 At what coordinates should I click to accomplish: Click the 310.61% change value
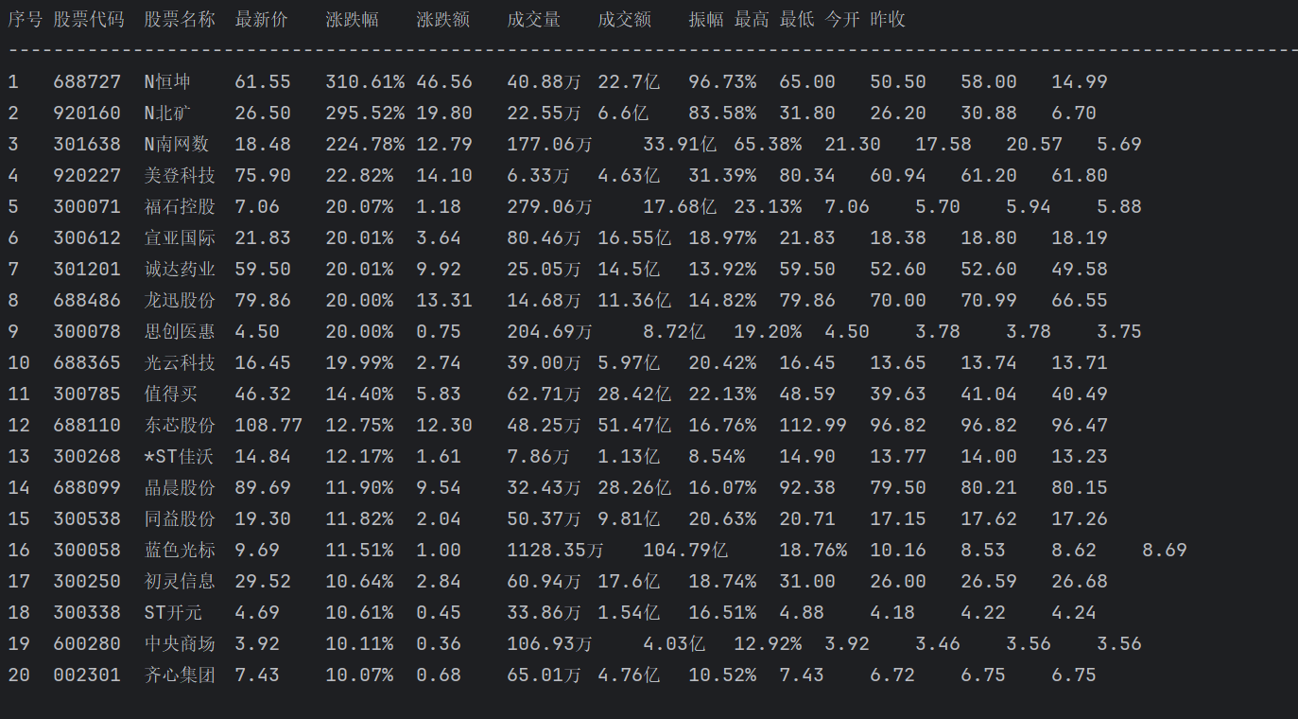(365, 82)
